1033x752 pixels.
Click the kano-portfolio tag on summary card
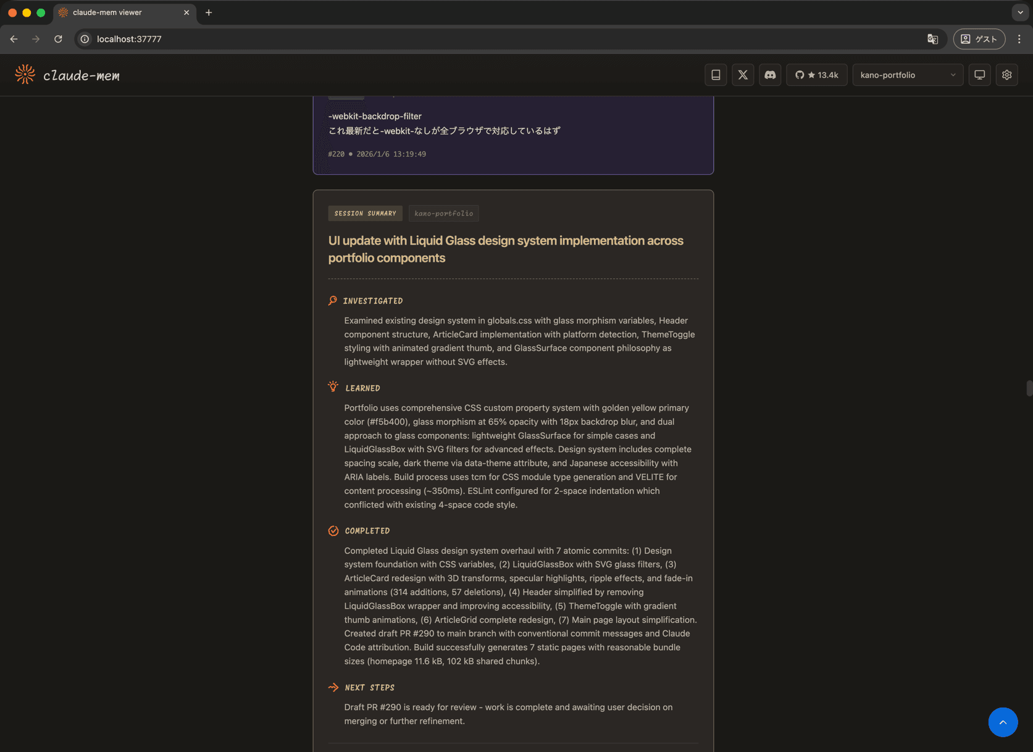(x=443, y=214)
